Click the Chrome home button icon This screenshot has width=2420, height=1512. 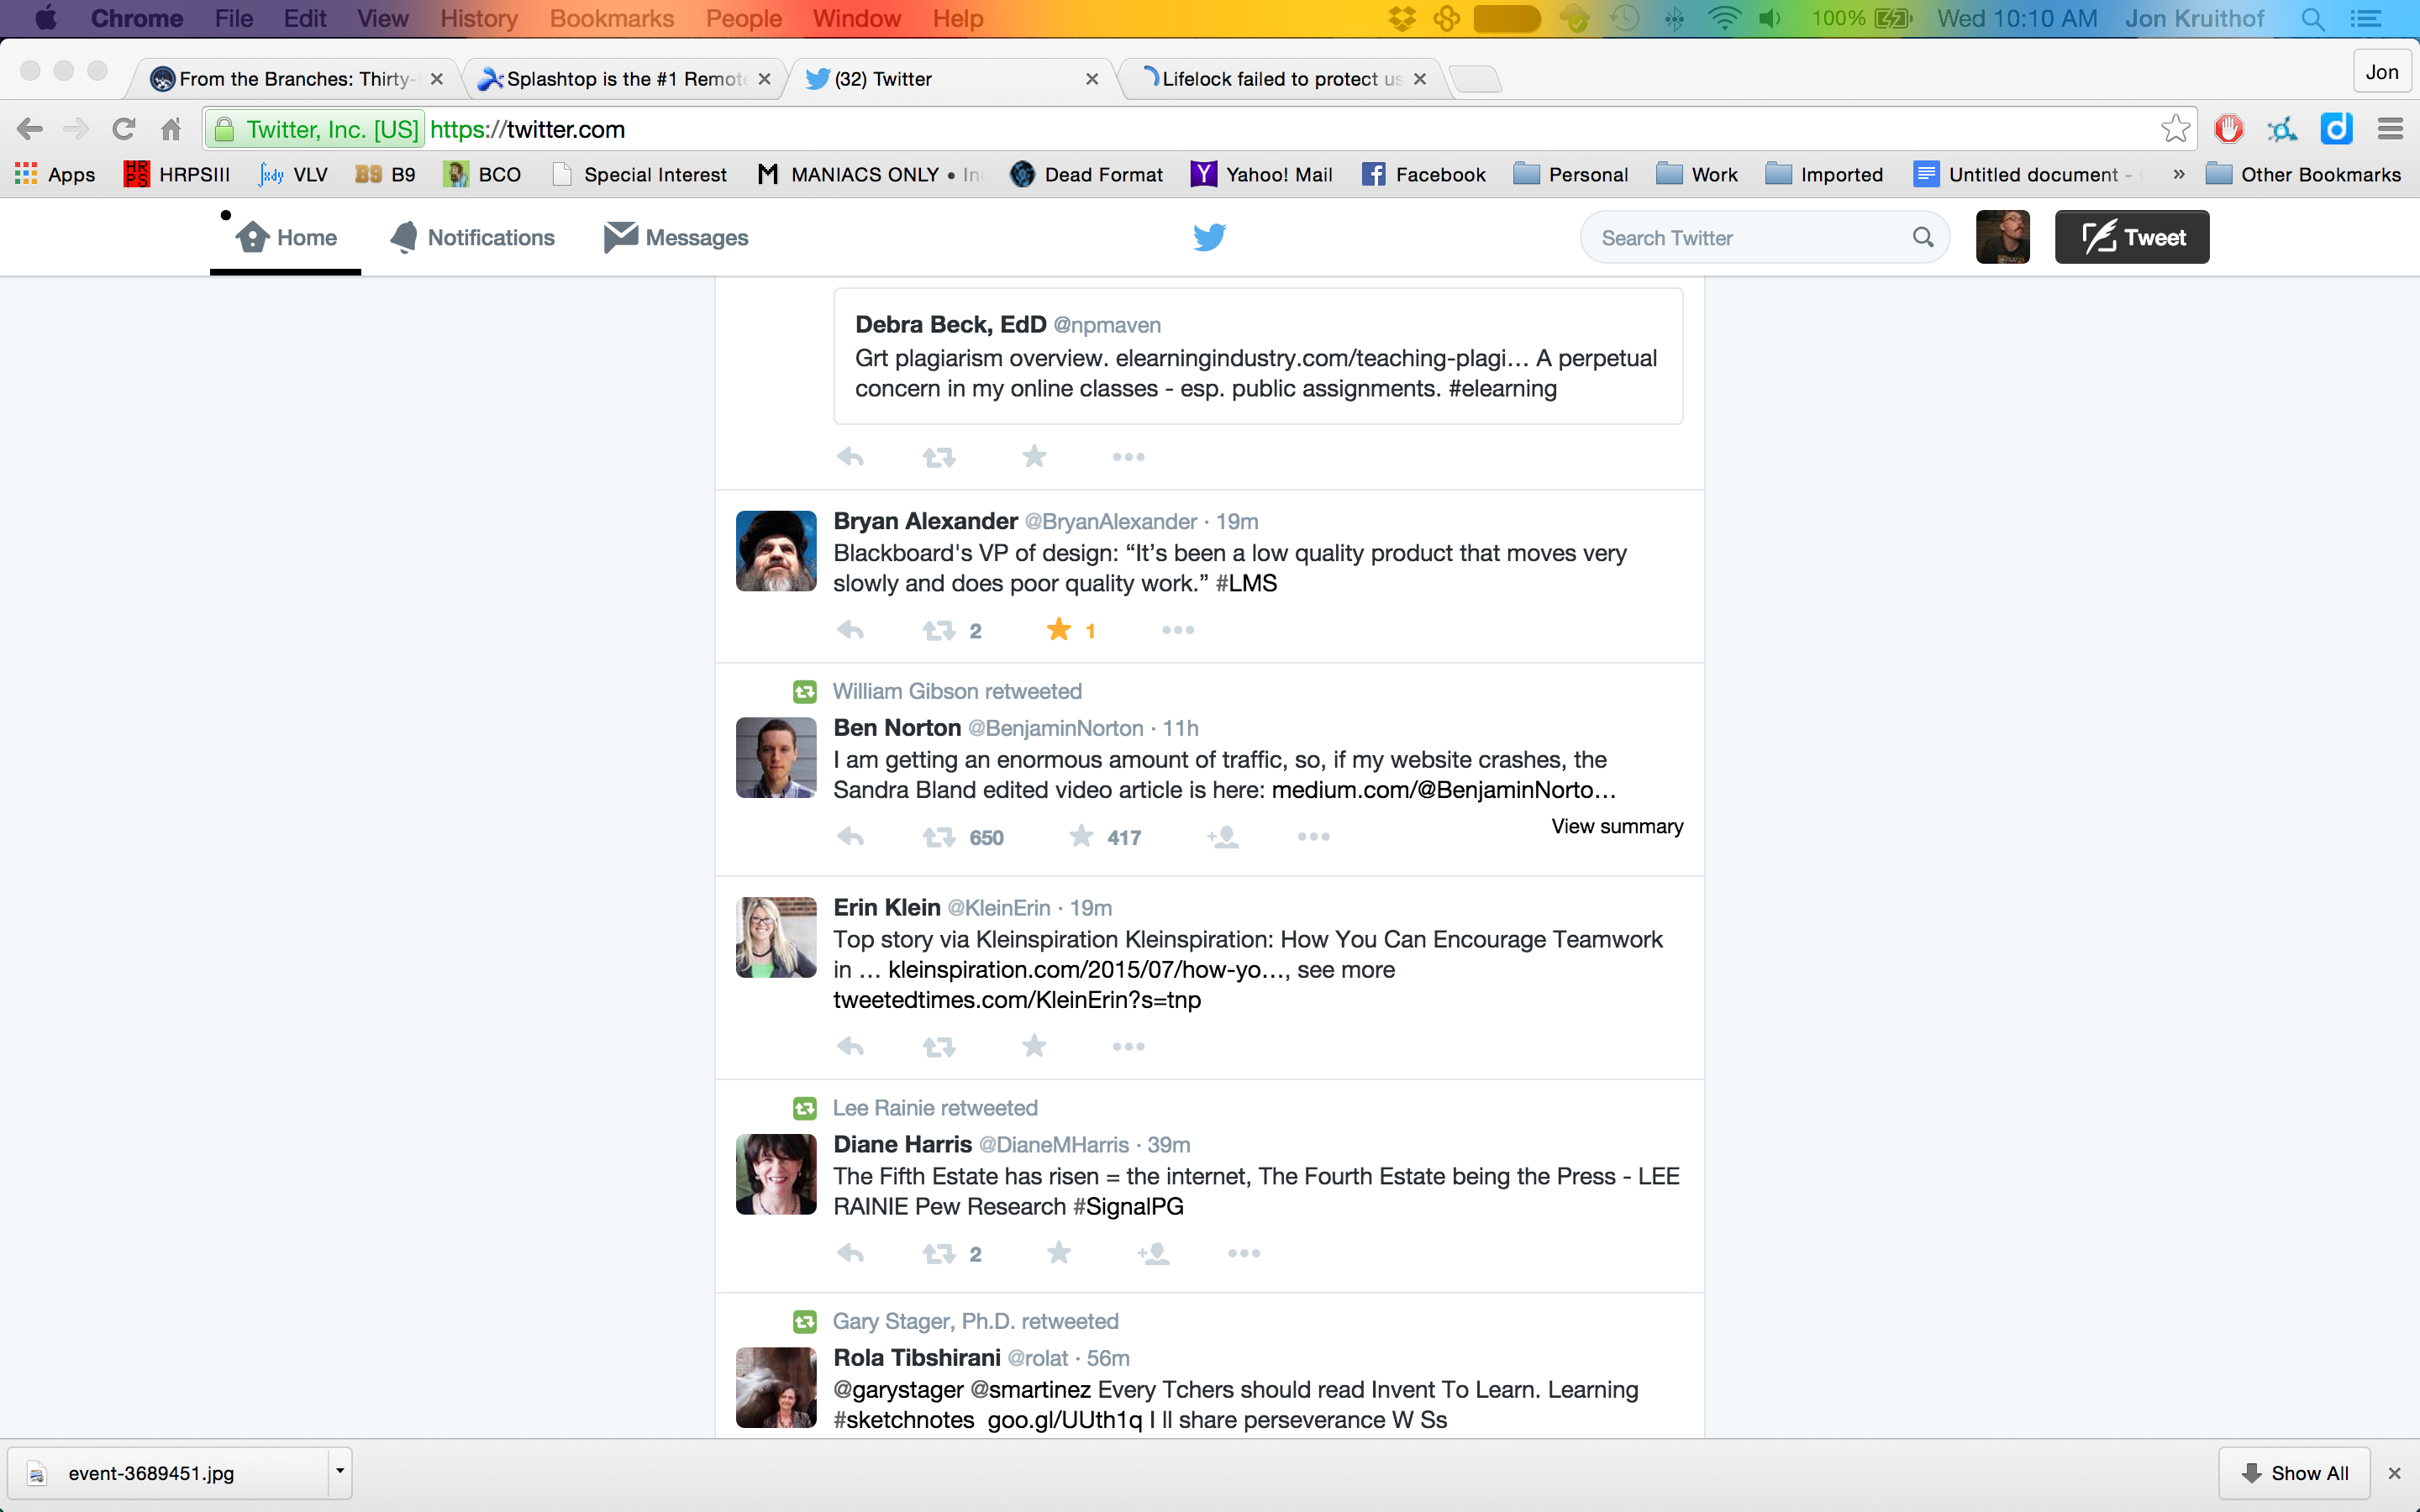[171, 129]
